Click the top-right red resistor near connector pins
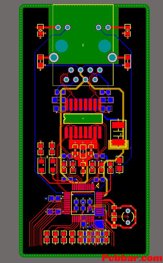The image size is (163, 263). tap(127, 30)
